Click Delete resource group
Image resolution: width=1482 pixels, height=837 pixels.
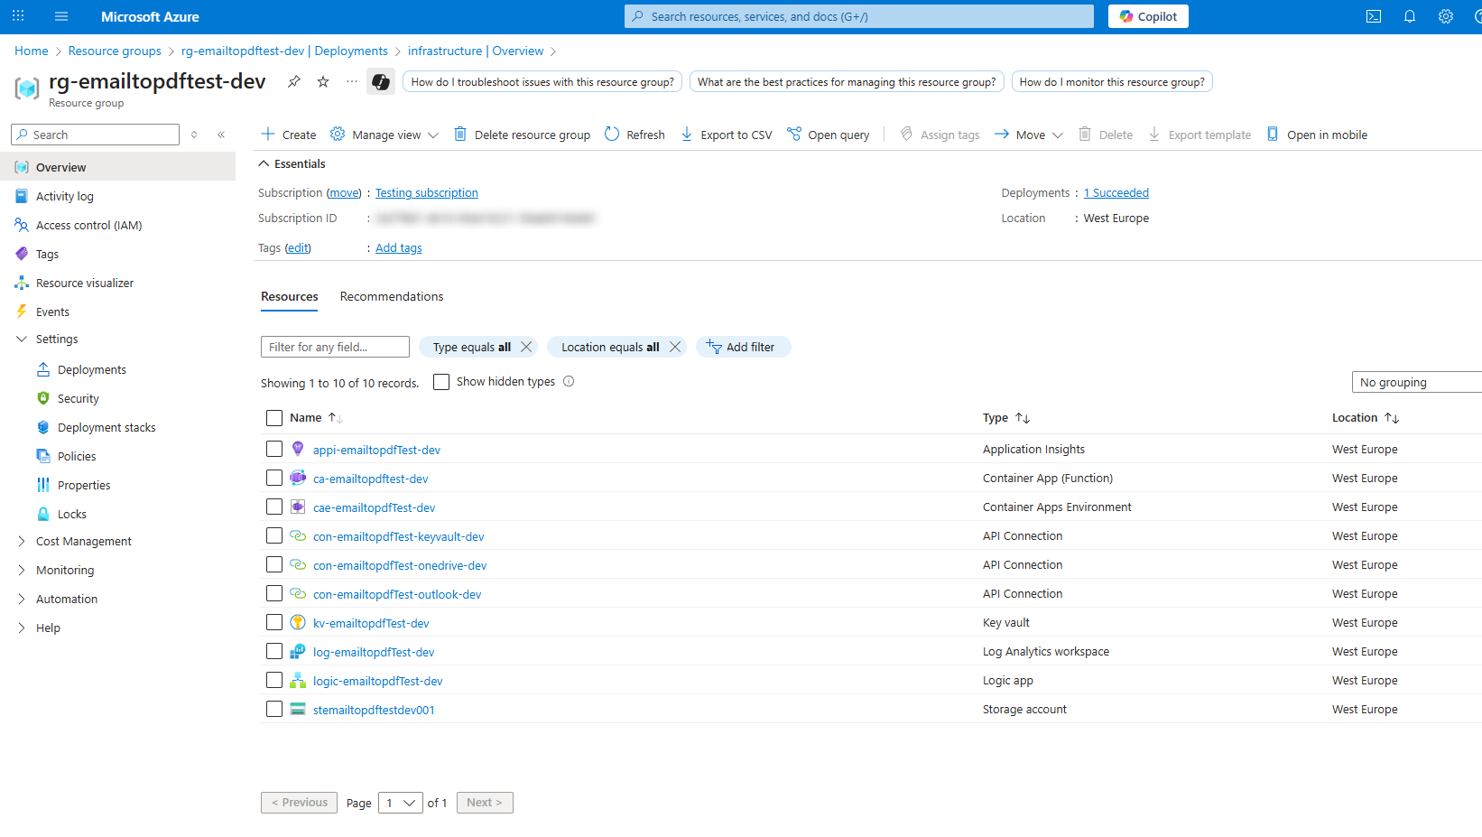(x=522, y=135)
